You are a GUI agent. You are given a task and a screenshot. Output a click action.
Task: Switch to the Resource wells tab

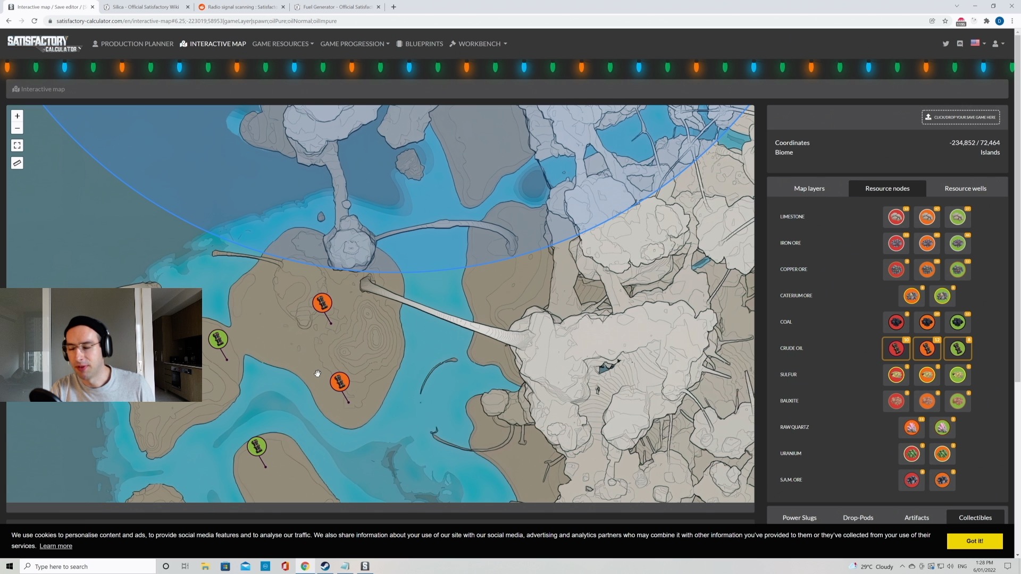pyautogui.click(x=965, y=188)
